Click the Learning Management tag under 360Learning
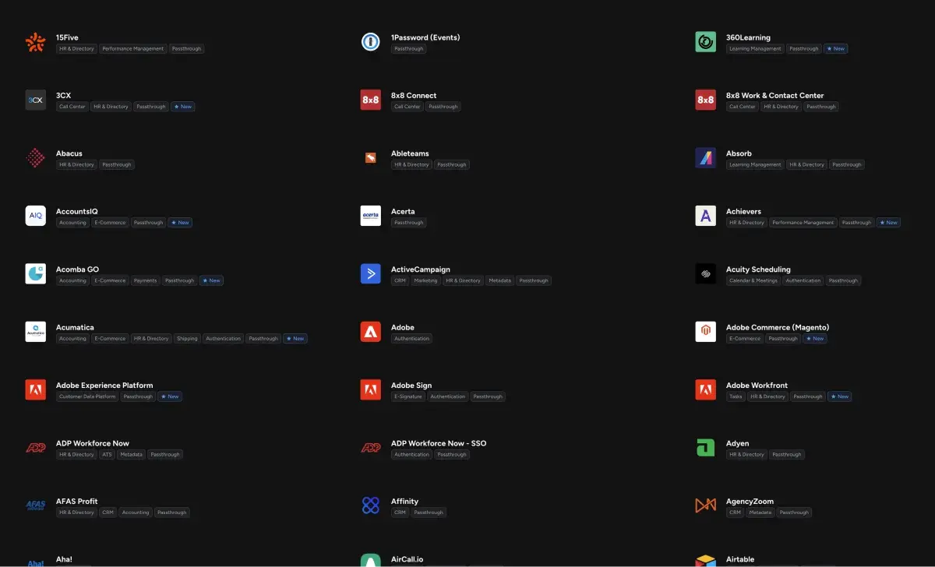Screen dimensions: 935x567 coord(755,49)
